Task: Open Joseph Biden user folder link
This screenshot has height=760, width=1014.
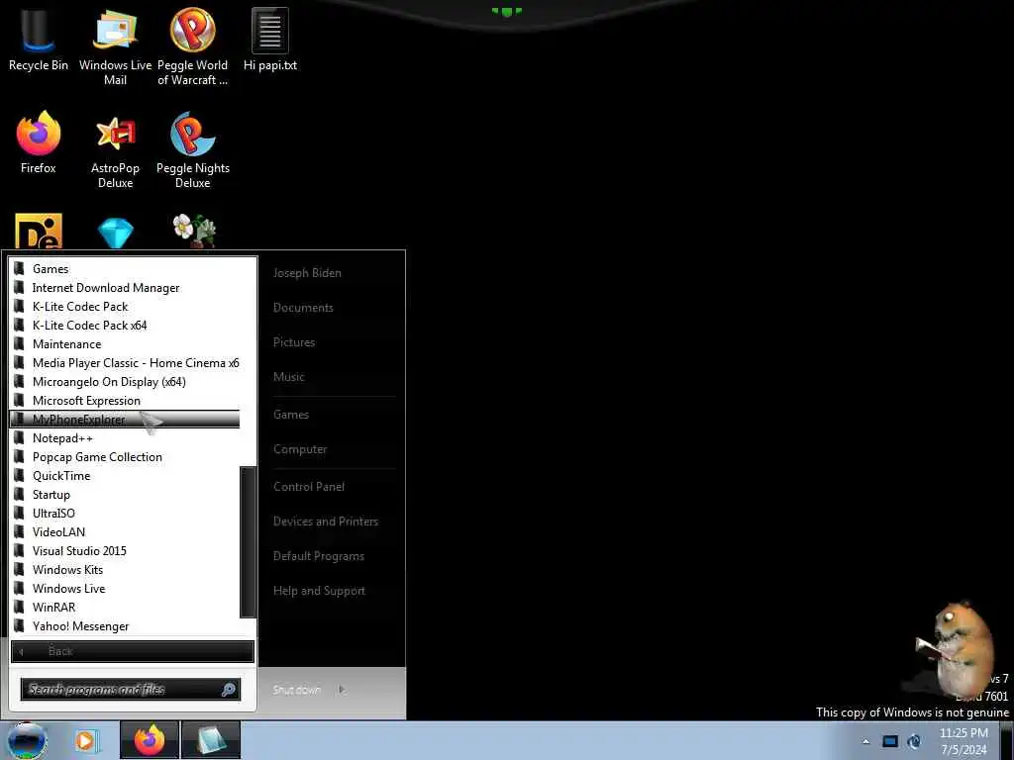Action: pyautogui.click(x=307, y=273)
